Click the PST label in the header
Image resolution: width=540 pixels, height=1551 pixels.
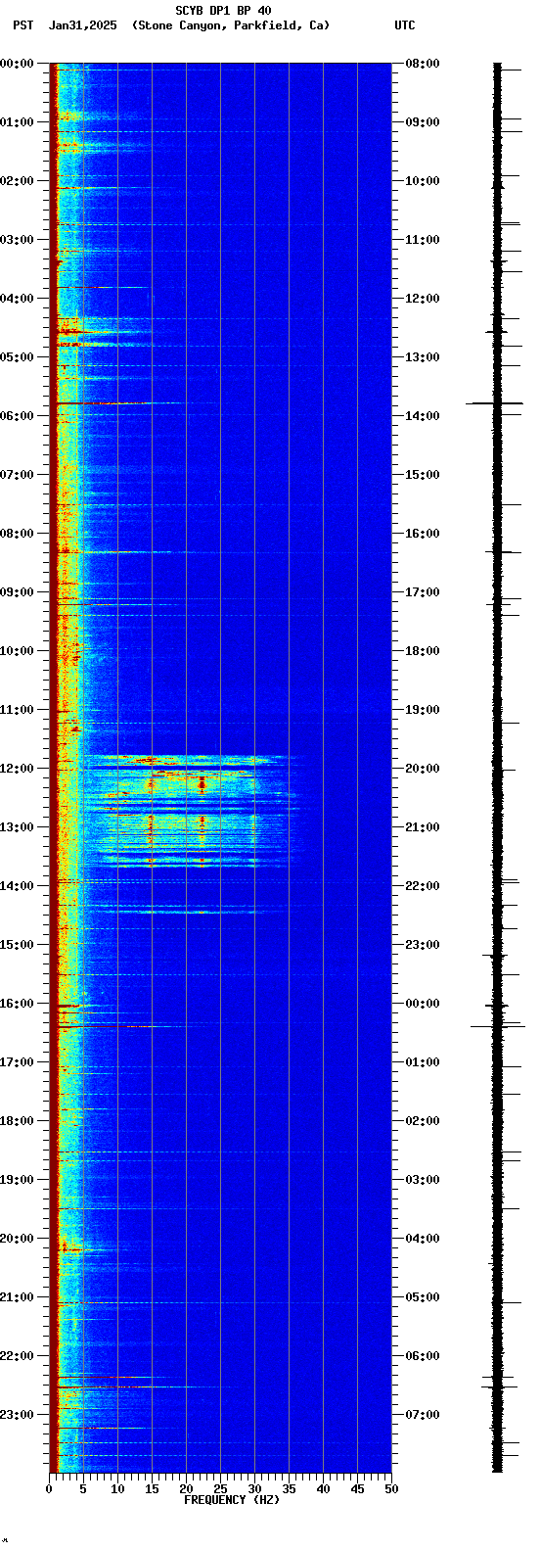pyautogui.click(x=22, y=25)
